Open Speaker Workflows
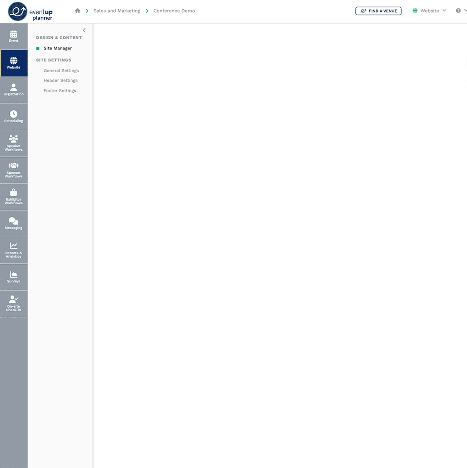The height and width of the screenshot is (468, 467). click(x=13, y=143)
